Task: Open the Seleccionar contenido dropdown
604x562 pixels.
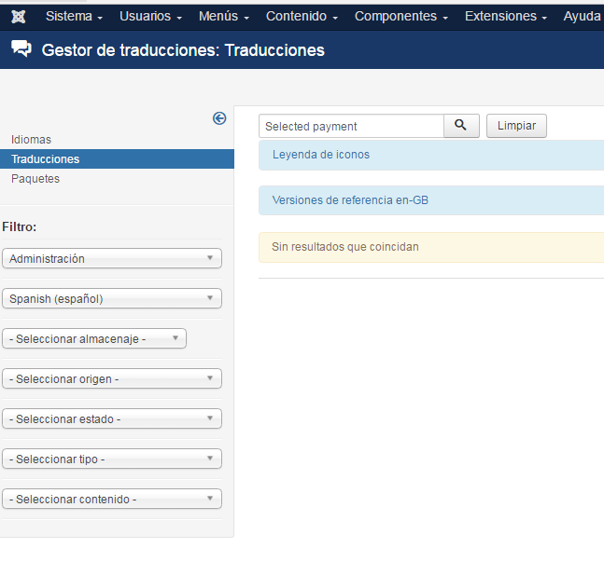Action: pyautogui.click(x=112, y=498)
